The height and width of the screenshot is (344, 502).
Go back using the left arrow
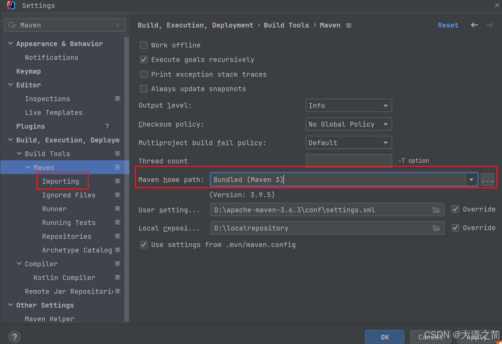[x=474, y=25]
